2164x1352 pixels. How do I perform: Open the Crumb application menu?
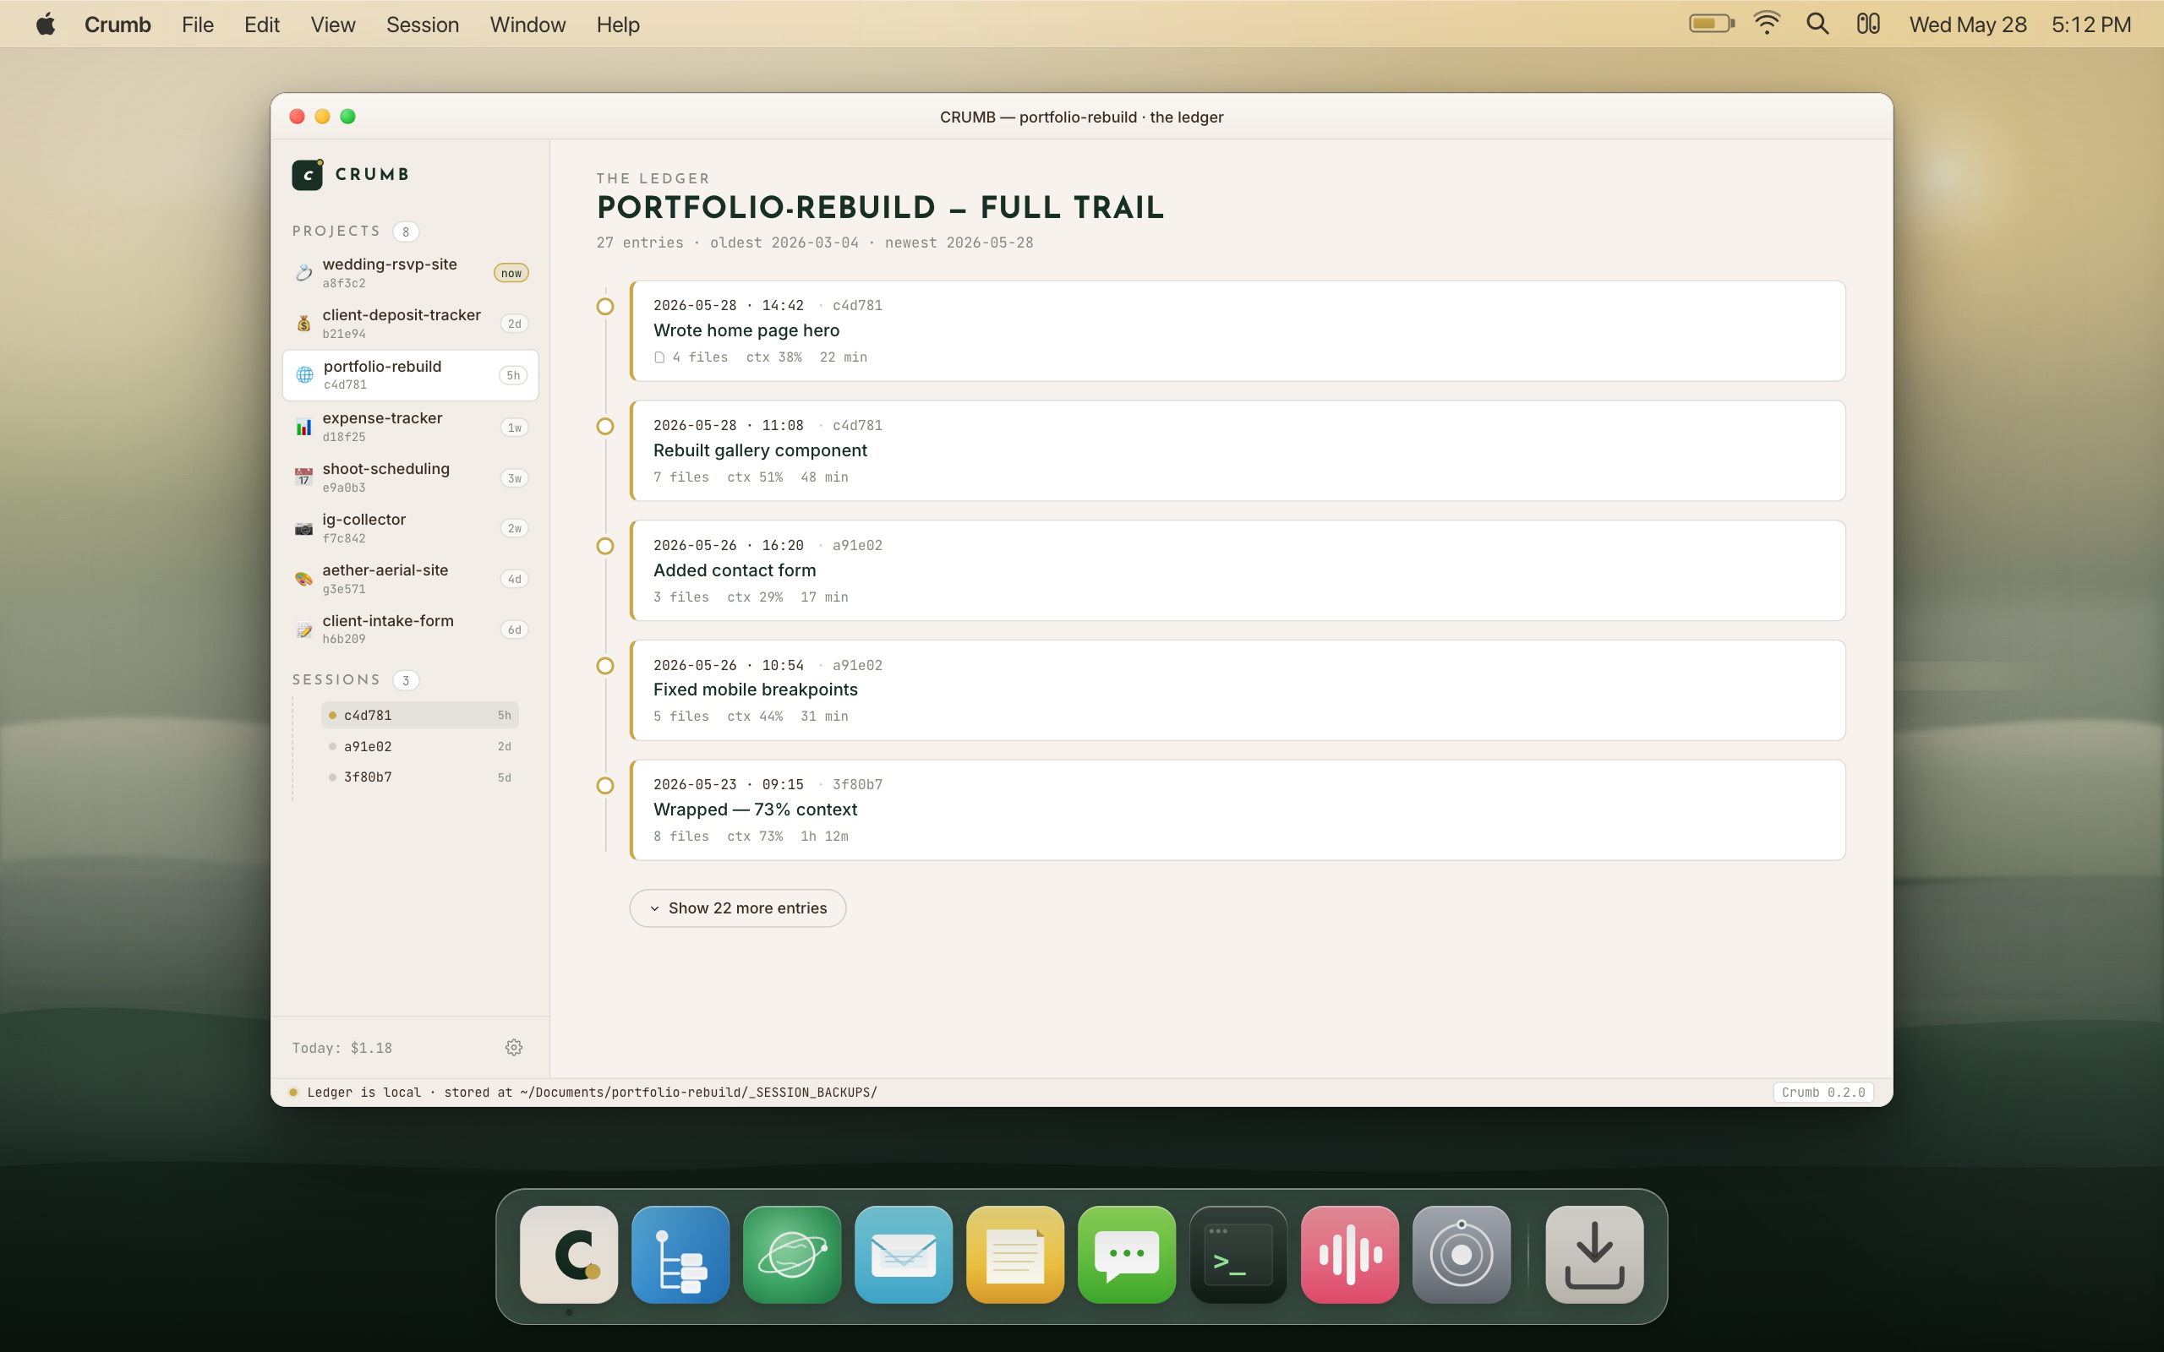pyautogui.click(x=117, y=25)
